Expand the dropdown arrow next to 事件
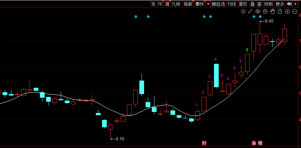301x148 pixels. click(x=208, y=4)
